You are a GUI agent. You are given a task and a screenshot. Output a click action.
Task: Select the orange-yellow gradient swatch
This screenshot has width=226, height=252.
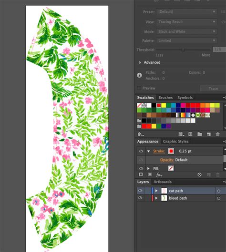pos(183,115)
